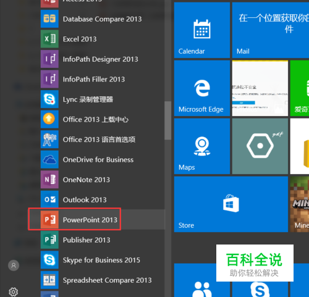Open the Calendar tile
This screenshot has height=297, width=309.
tap(202, 30)
